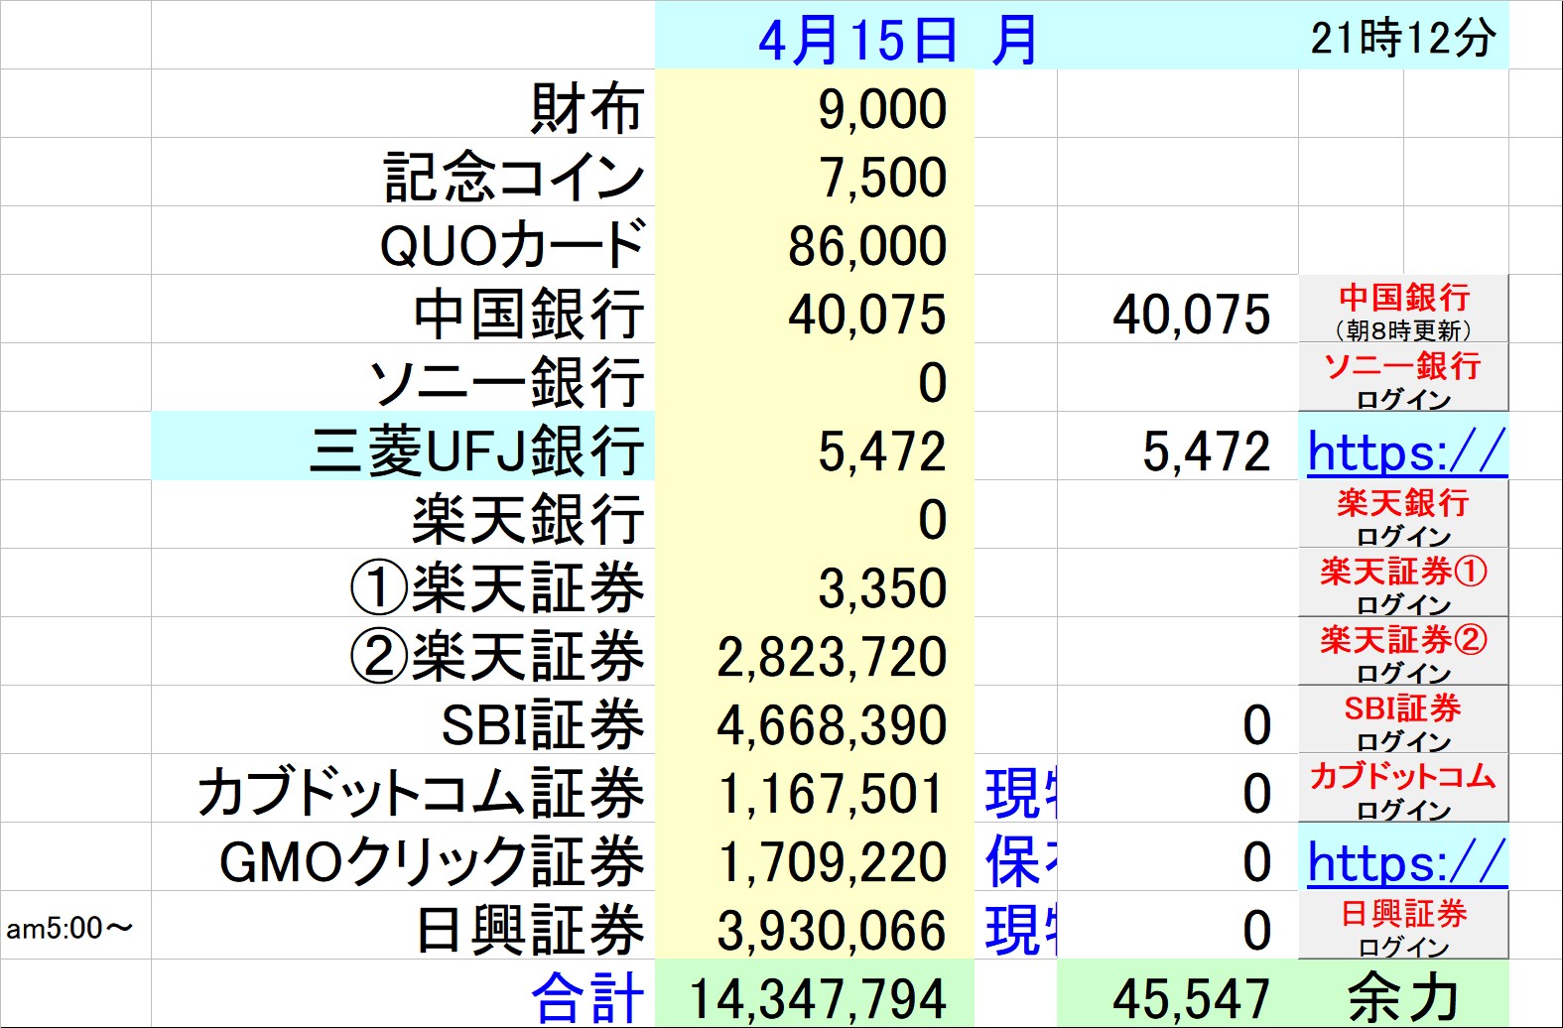1563x1028 pixels.
Task: Select the 記念コイン label cell
Action: tap(403, 173)
